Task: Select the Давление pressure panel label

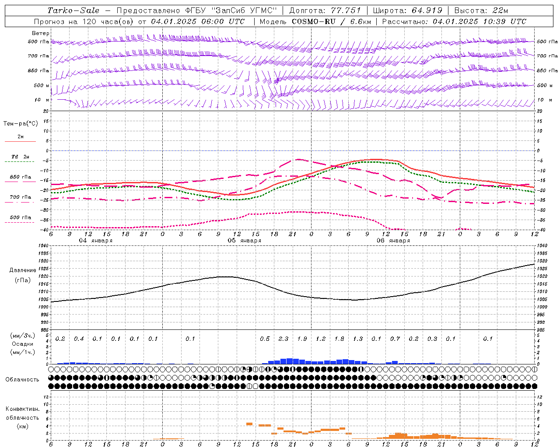Action: click(x=23, y=270)
